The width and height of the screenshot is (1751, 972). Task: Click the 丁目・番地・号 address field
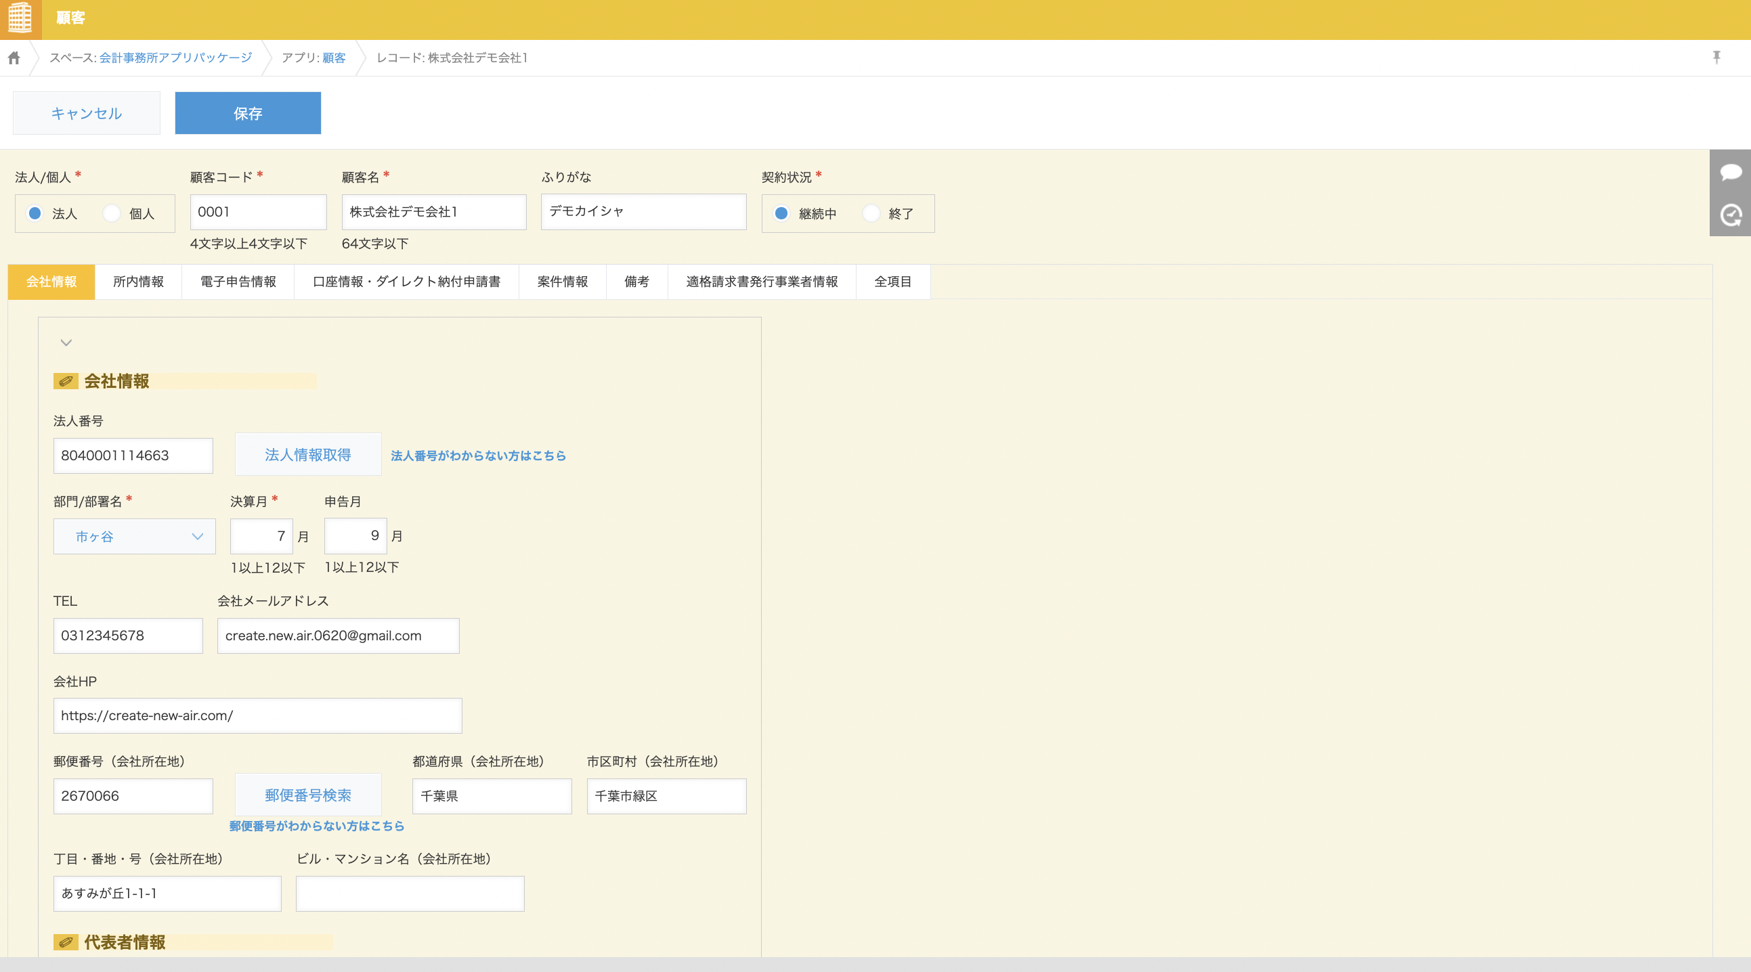pyautogui.click(x=167, y=893)
